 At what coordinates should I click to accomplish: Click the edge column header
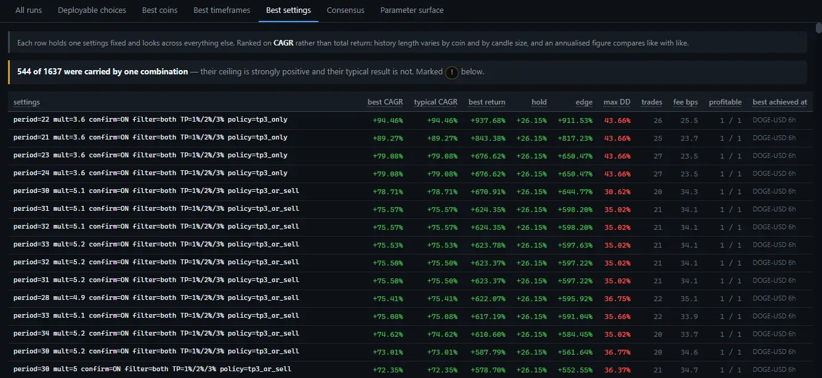coord(584,102)
